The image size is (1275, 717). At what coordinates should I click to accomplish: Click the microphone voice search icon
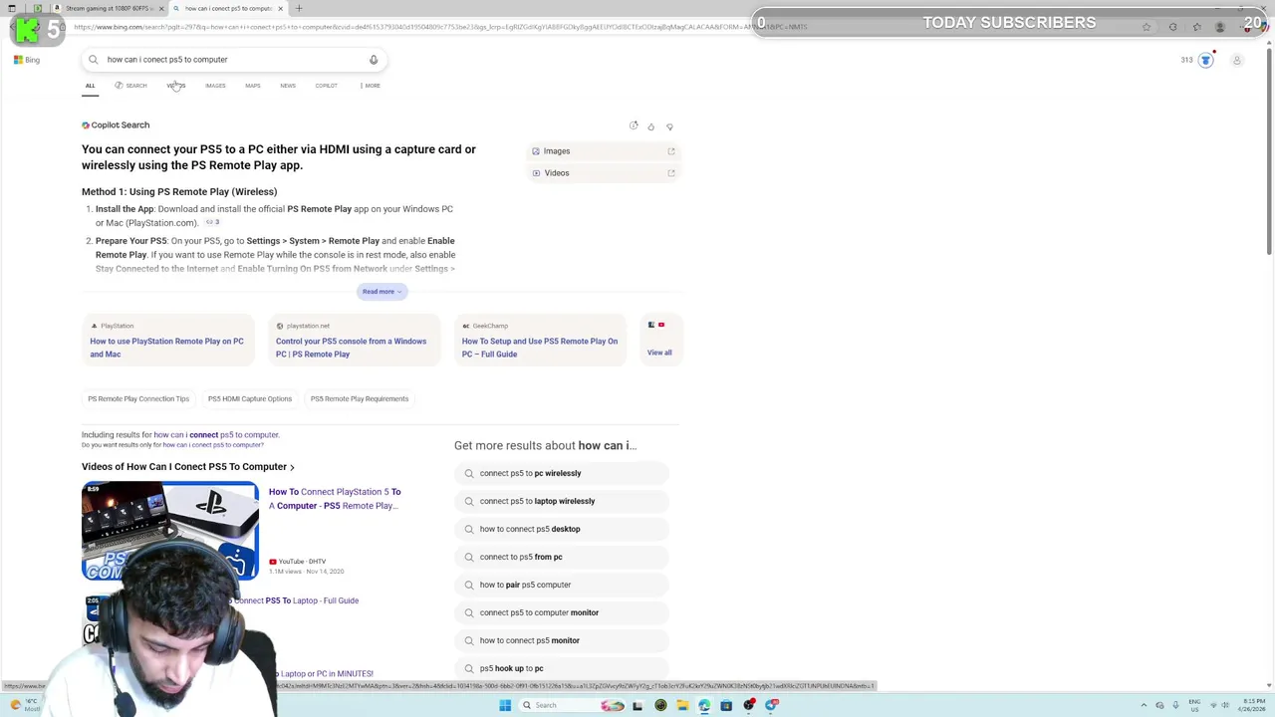pos(374,60)
